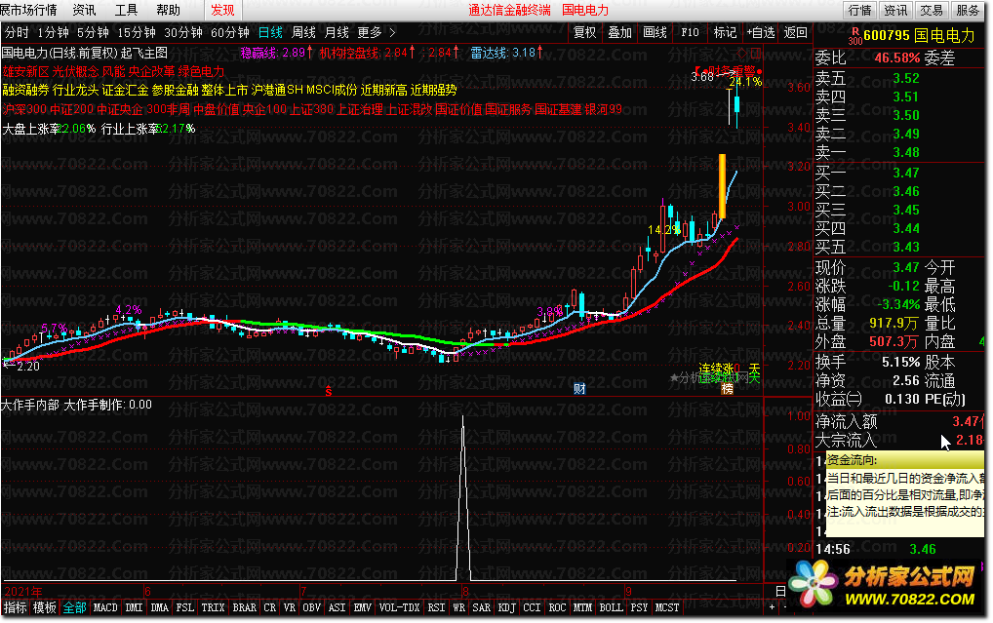The image size is (993, 623).
Task: Open the F10 company info
Action: click(690, 32)
